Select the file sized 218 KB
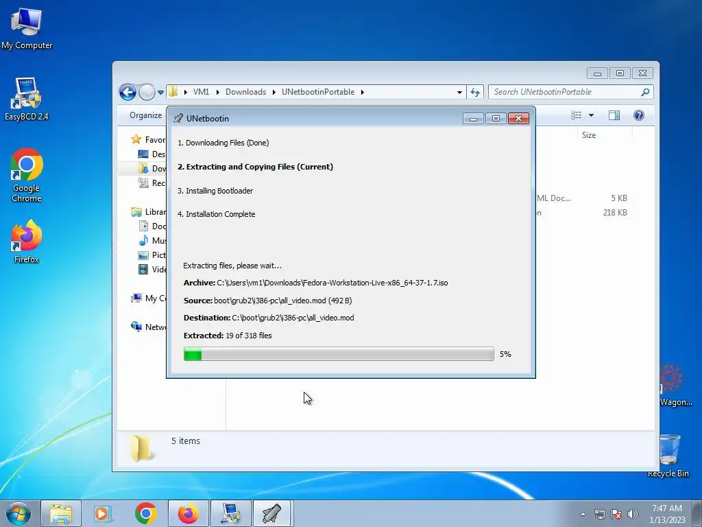Image resolution: width=702 pixels, height=527 pixels. (582, 213)
